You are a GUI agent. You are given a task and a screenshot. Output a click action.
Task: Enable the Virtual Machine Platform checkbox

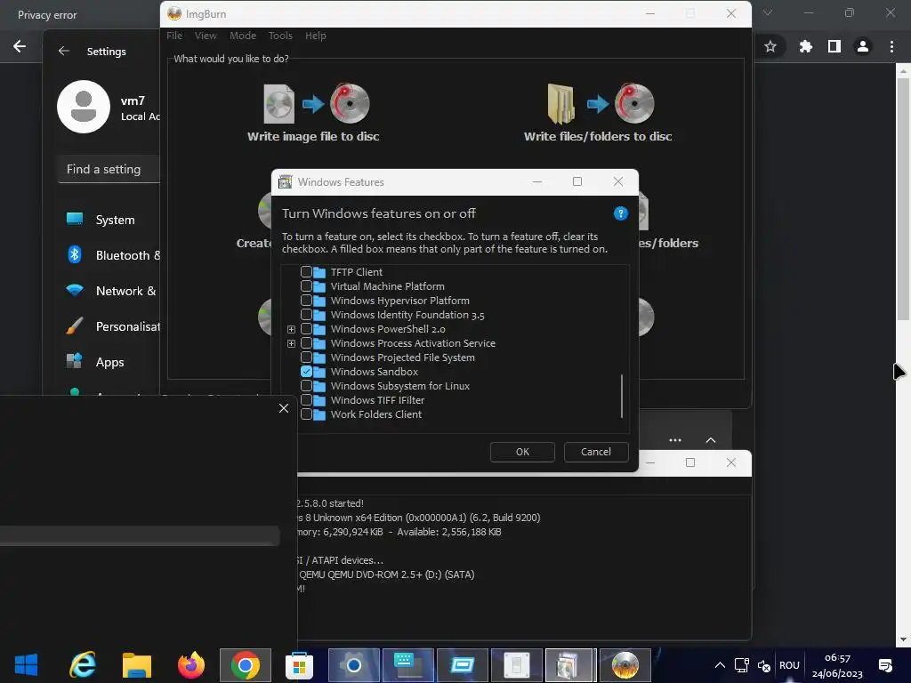[x=306, y=285]
